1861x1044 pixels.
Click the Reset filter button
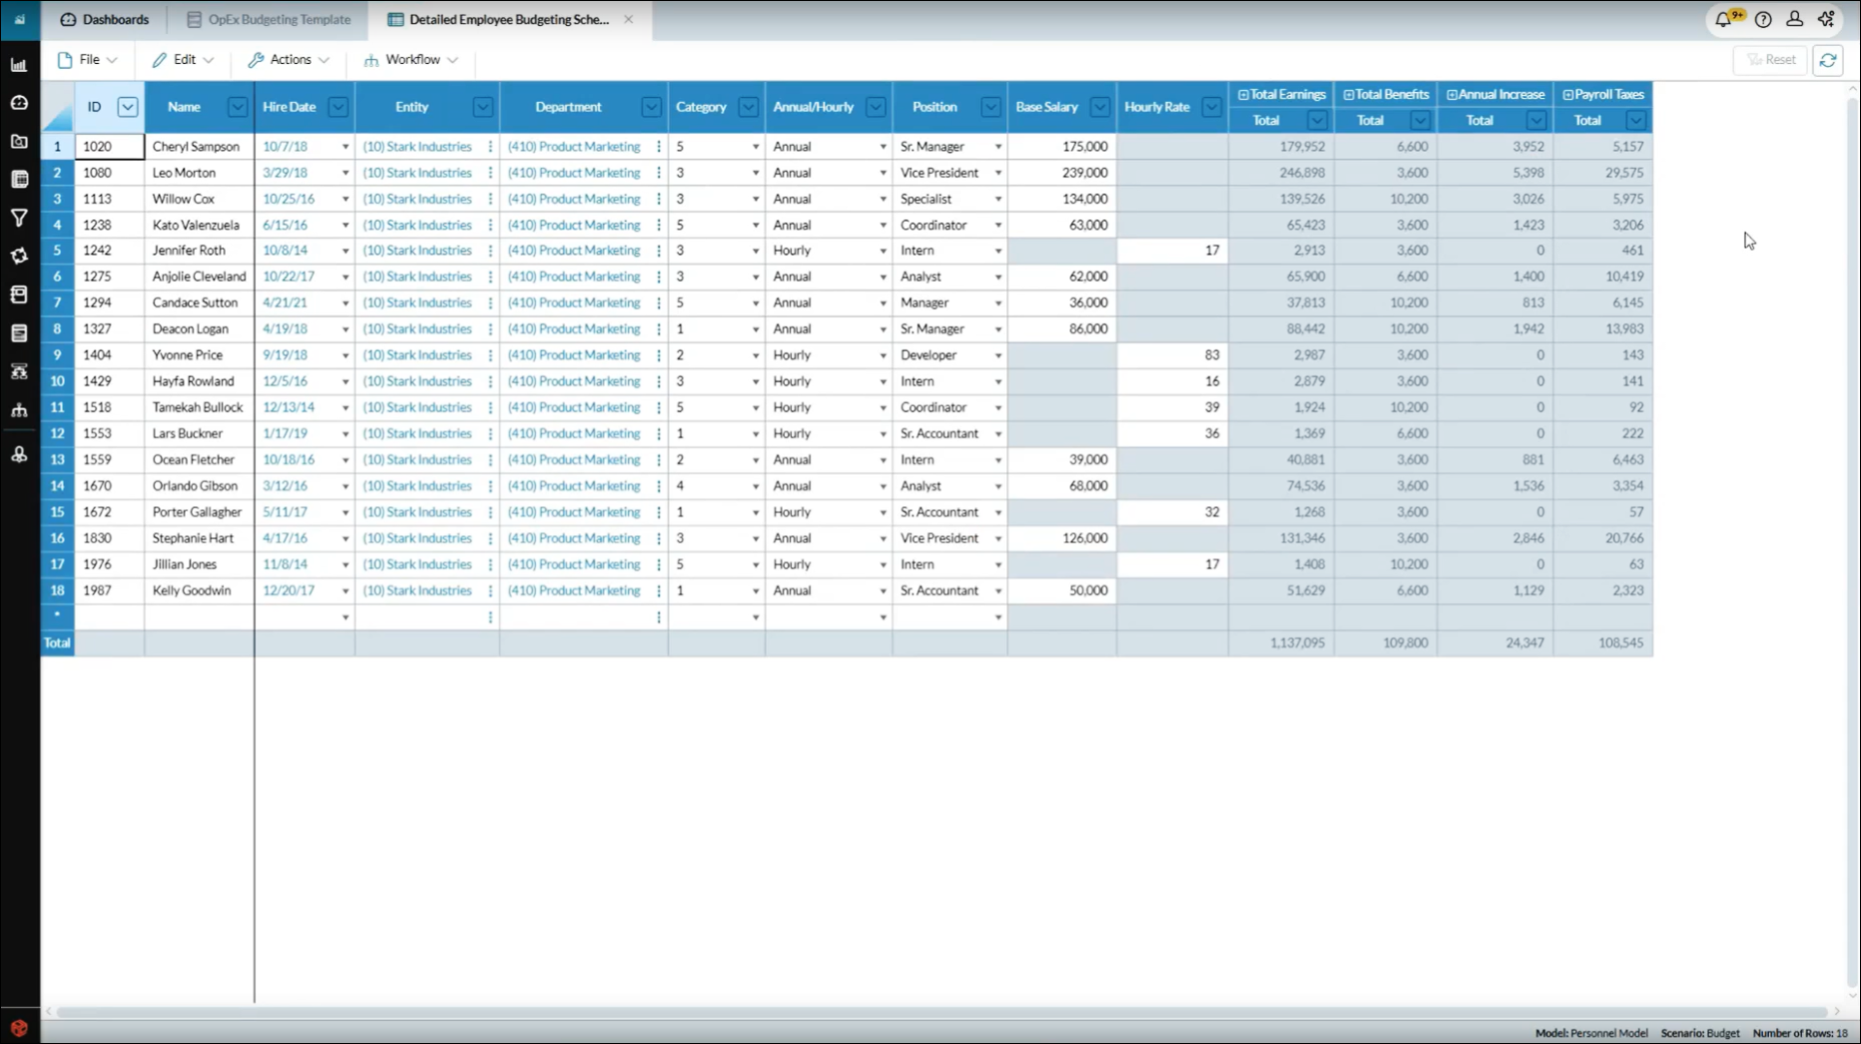coord(1770,60)
